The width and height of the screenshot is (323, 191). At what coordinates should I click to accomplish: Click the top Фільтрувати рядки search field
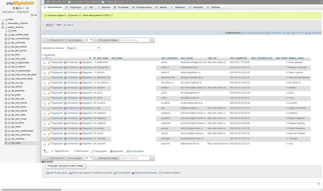134,40
